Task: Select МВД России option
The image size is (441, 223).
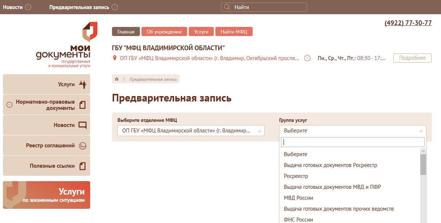Action: [298, 198]
